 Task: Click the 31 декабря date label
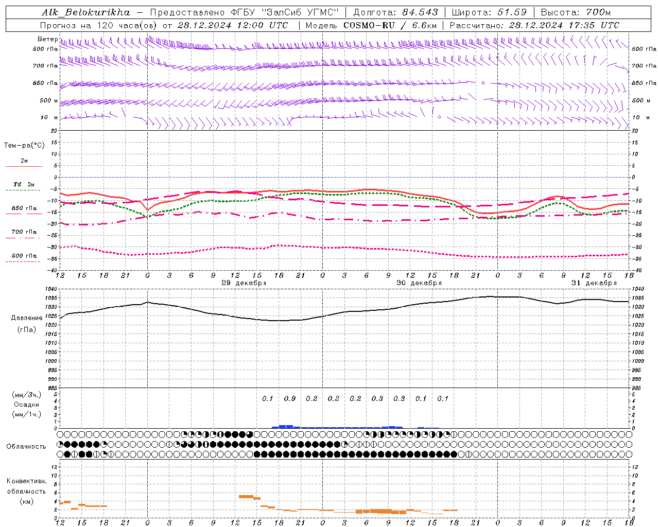tap(594, 283)
